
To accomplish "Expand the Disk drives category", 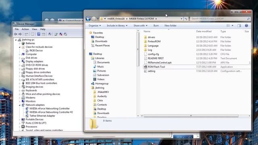I will (20, 58).
